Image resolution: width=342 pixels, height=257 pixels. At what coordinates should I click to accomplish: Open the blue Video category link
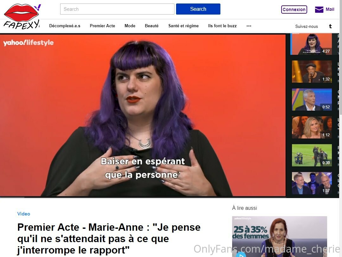click(x=23, y=214)
